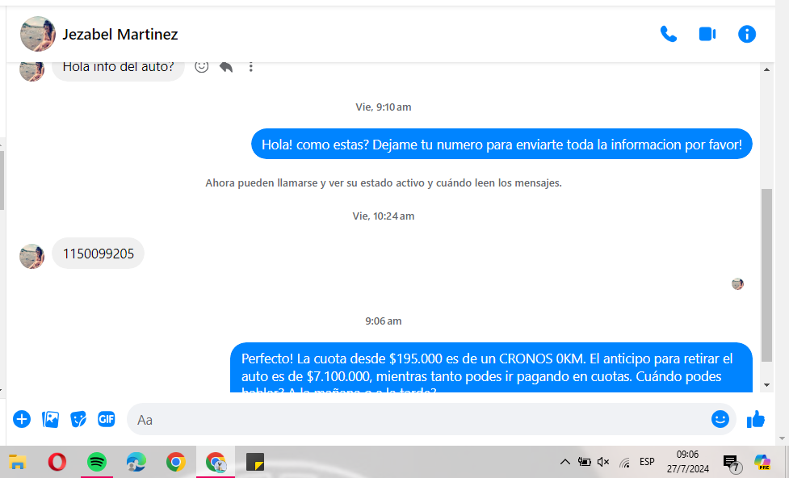The height and width of the screenshot is (478, 789).
Task: Reply to the "Hola info del auto?" message
Action: 226,66
